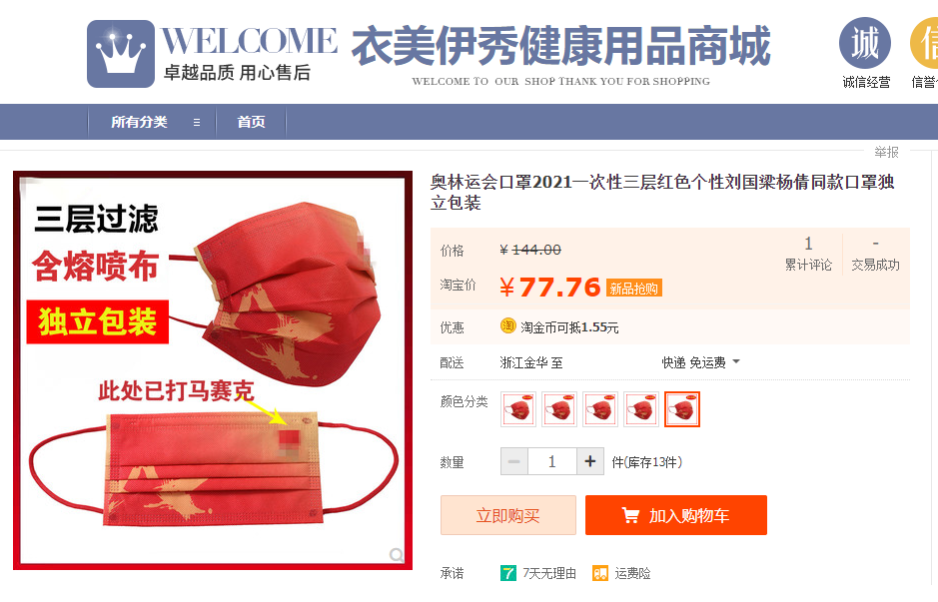Click the 诚信经营 round badge icon

pyautogui.click(x=865, y=43)
